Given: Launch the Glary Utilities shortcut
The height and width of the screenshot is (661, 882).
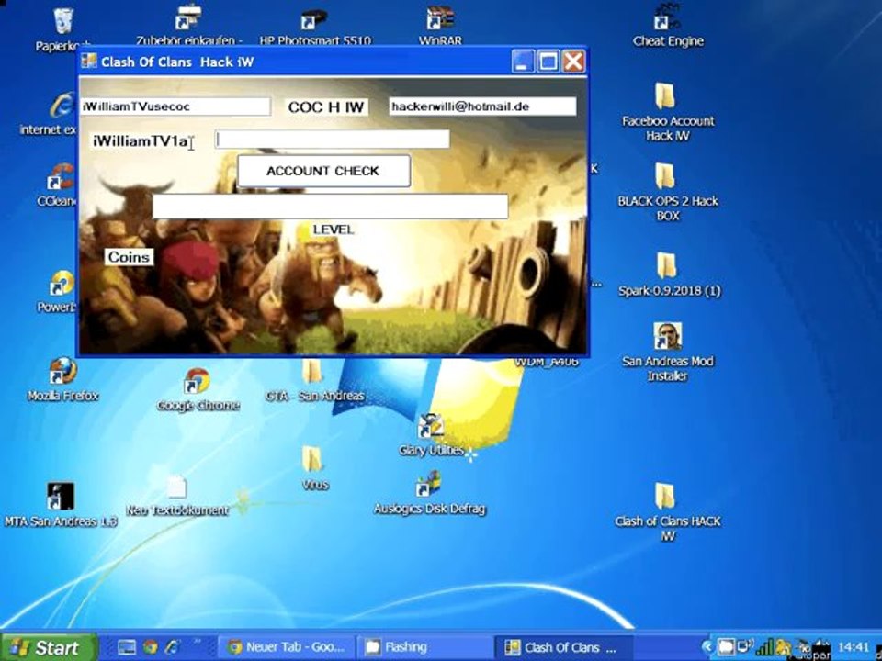Looking at the screenshot, I should 431,427.
